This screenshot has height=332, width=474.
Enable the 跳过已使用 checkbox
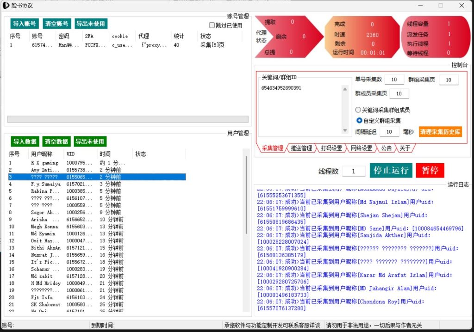(x=212, y=25)
